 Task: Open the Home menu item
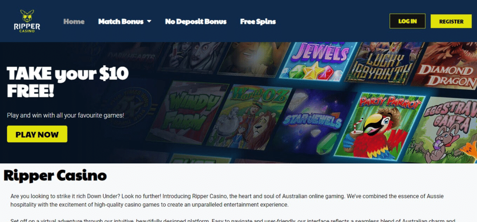pos(74,21)
